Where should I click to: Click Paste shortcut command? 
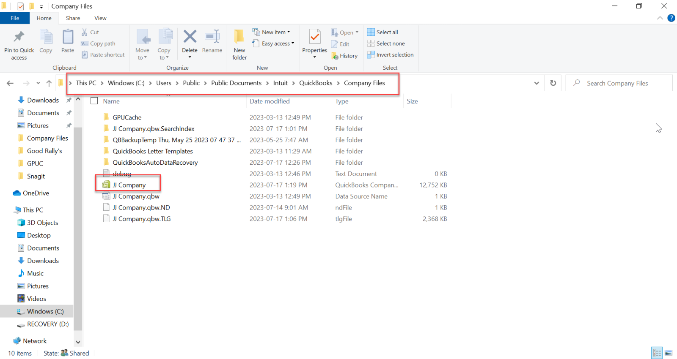pyautogui.click(x=103, y=55)
